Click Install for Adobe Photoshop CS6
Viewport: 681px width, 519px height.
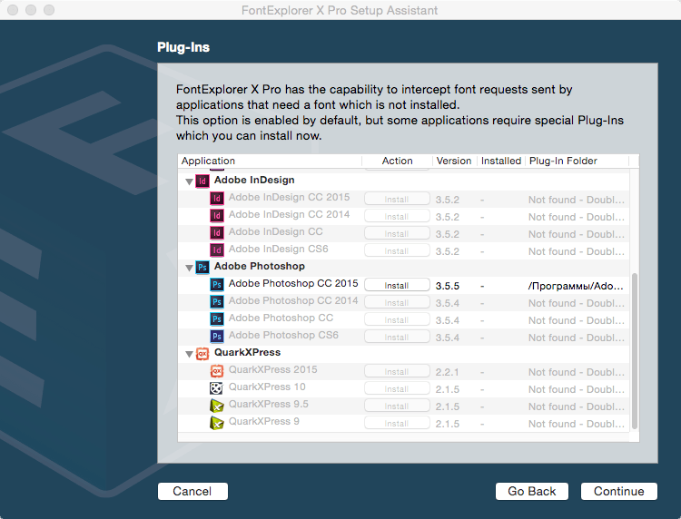point(397,337)
